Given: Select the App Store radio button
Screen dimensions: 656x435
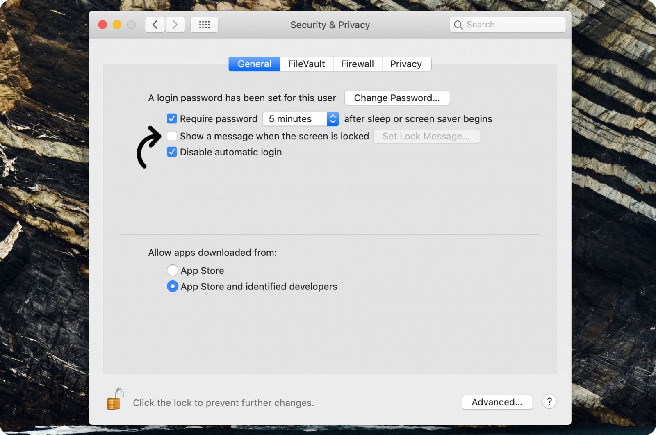Looking at the screenshot, I should 173,270.
